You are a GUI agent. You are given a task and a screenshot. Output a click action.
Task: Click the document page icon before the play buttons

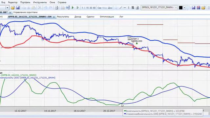(x=56, y=8)
